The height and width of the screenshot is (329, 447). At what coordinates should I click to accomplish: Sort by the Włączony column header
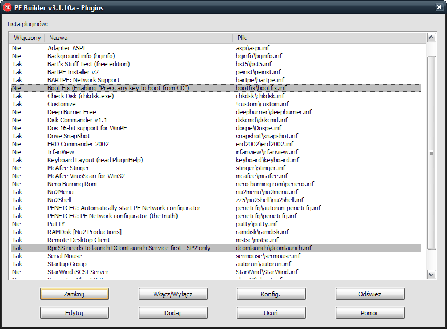click(x=27, y=38)
